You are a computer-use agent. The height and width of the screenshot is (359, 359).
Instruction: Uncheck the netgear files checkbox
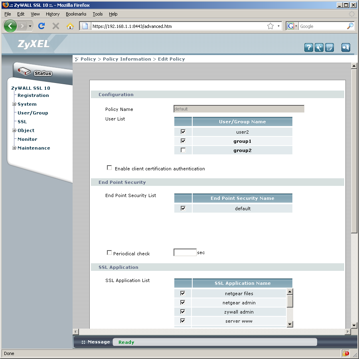coord(182,293)
